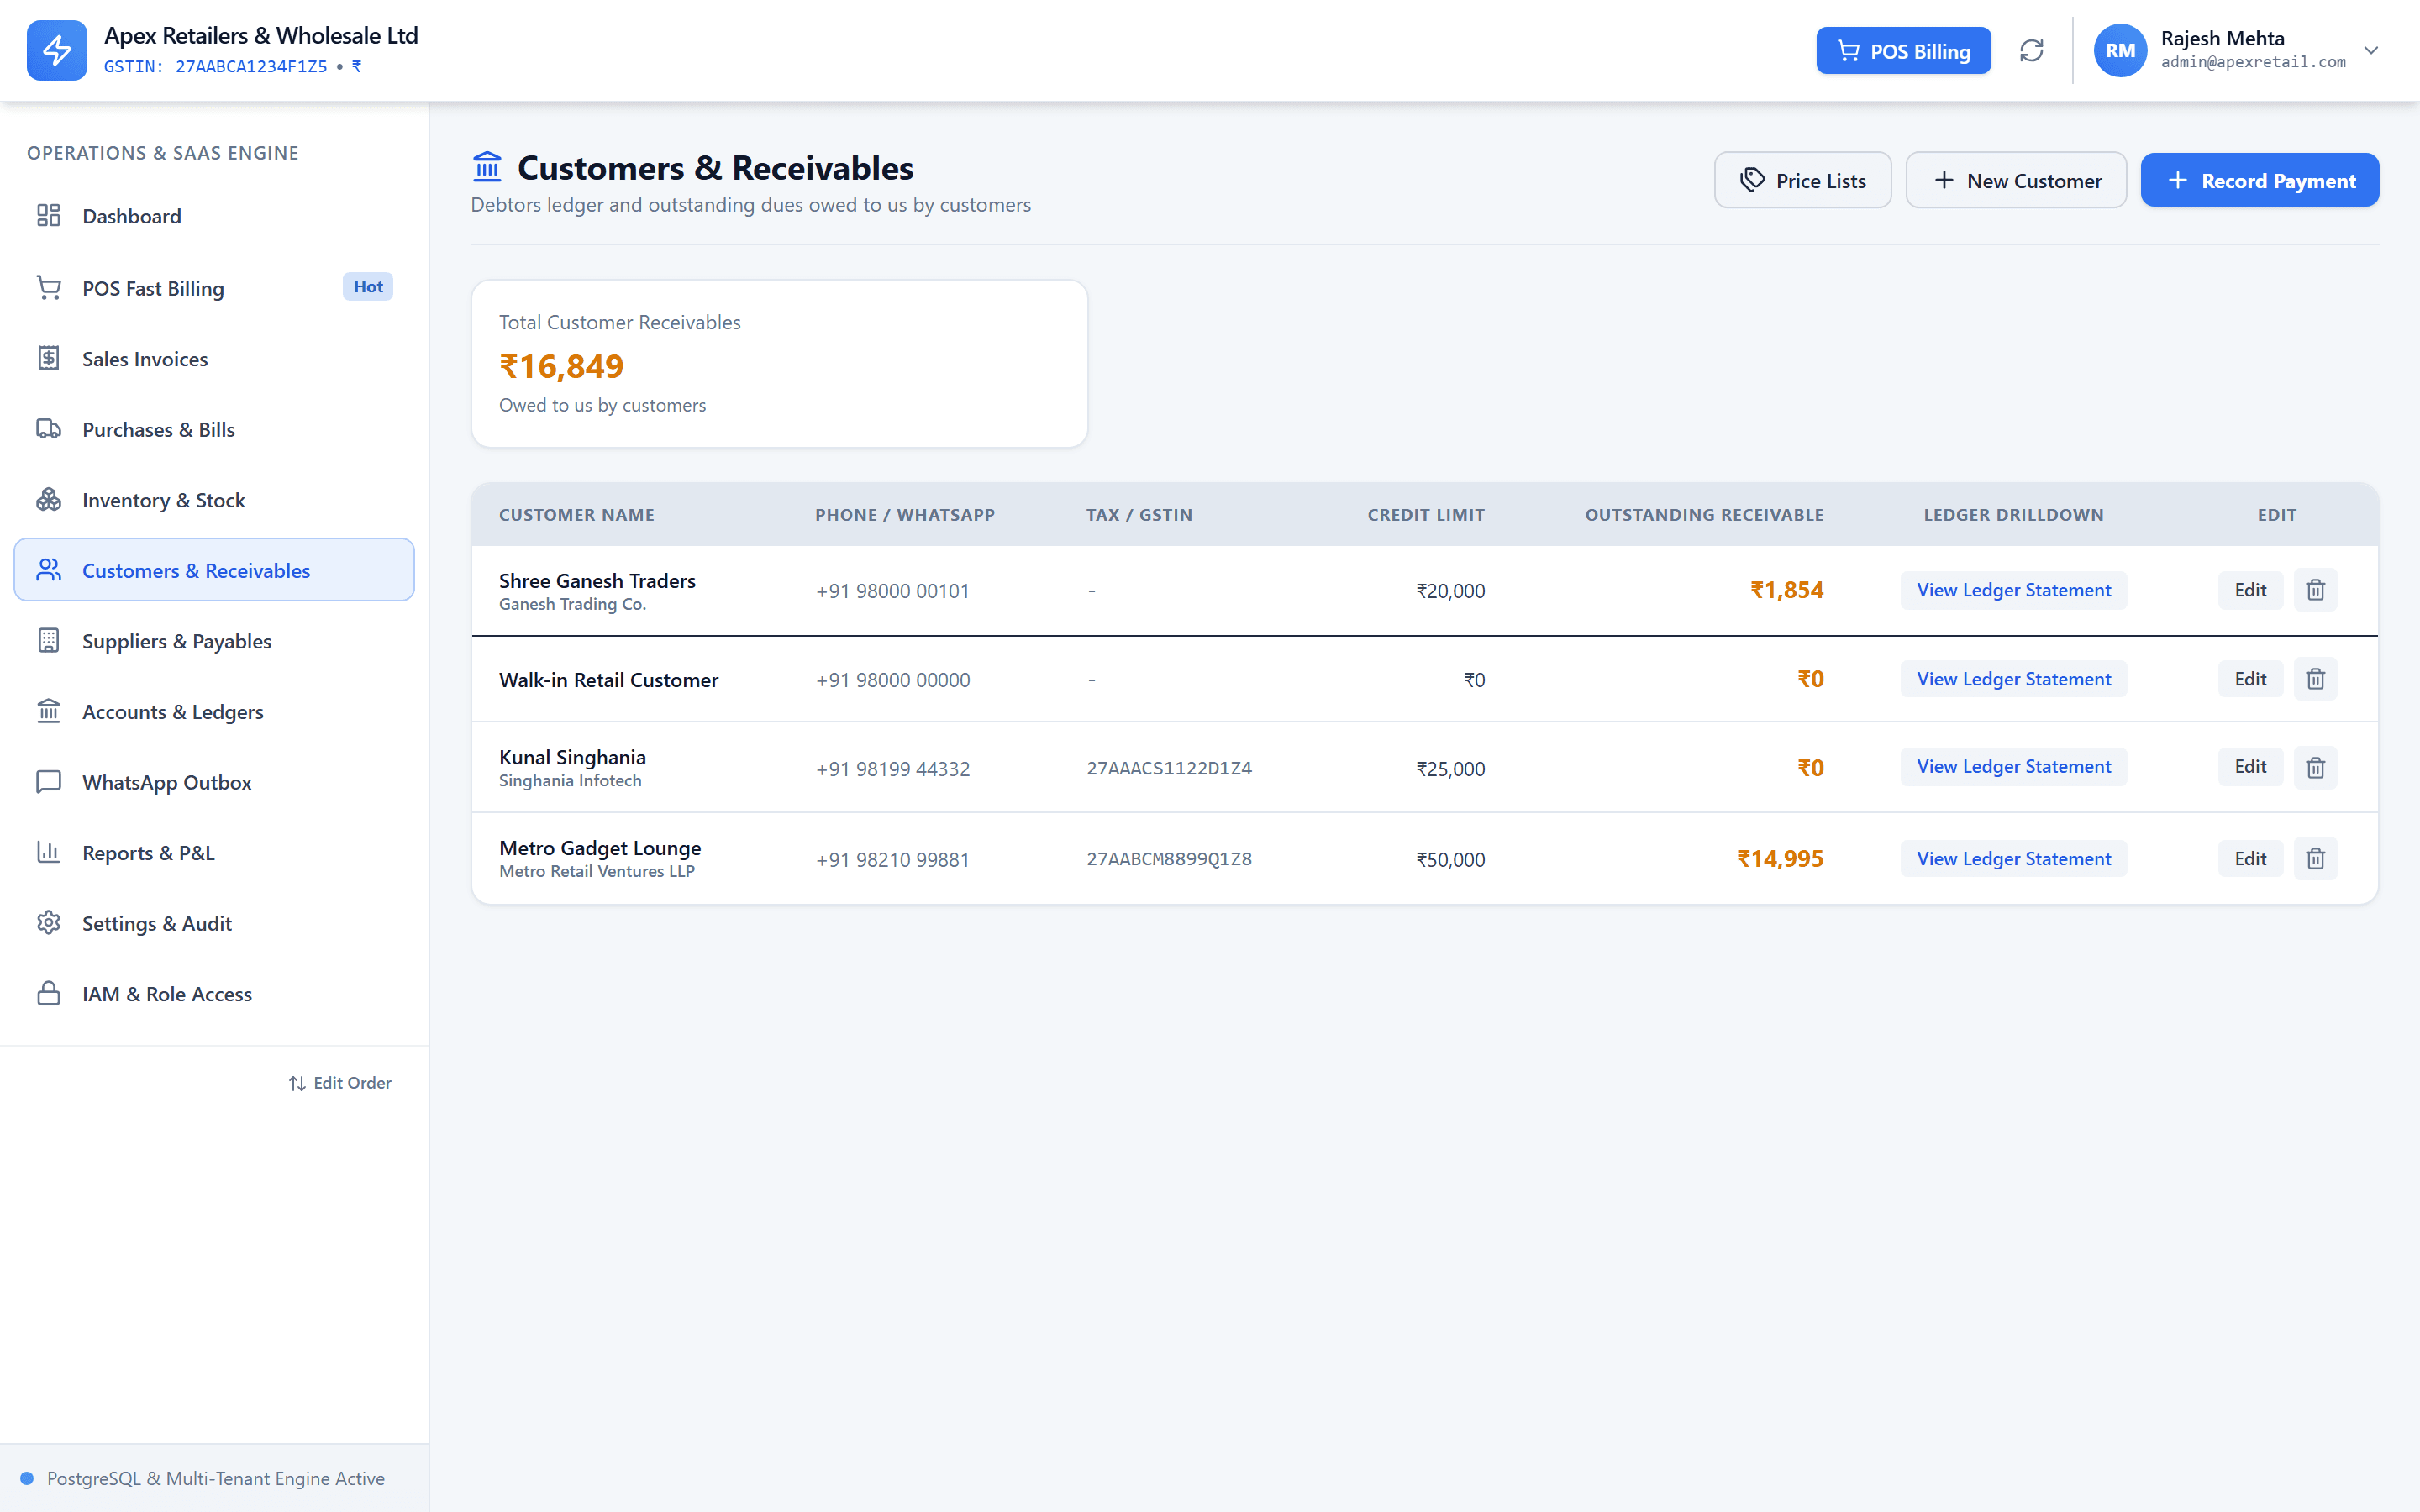View Ledger Statement for Walk-in Retail Customer
This screenshot has width=2420, height=1512.
(2013, 679)
